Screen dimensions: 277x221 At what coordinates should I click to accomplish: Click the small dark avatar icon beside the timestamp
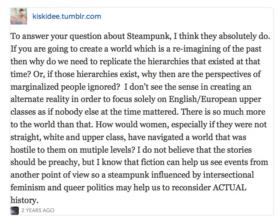pyautogui.click(x=14, y=210)
